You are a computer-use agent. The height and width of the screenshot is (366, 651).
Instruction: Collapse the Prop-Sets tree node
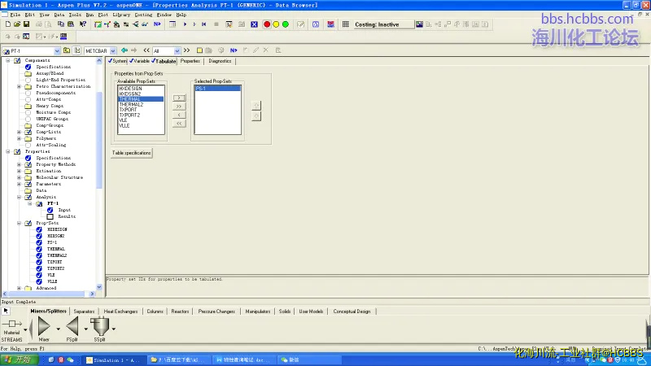click(x=19, y=223)
